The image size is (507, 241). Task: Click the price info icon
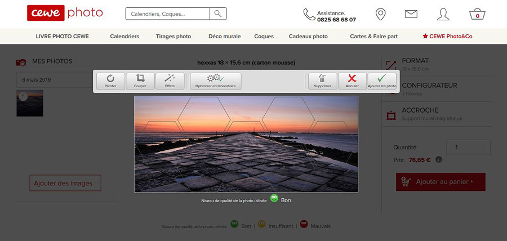438,159
